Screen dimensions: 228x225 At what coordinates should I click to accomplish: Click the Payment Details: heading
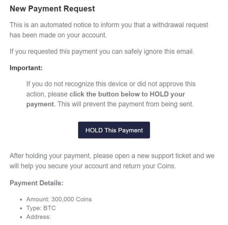click(x=37, y=183)
